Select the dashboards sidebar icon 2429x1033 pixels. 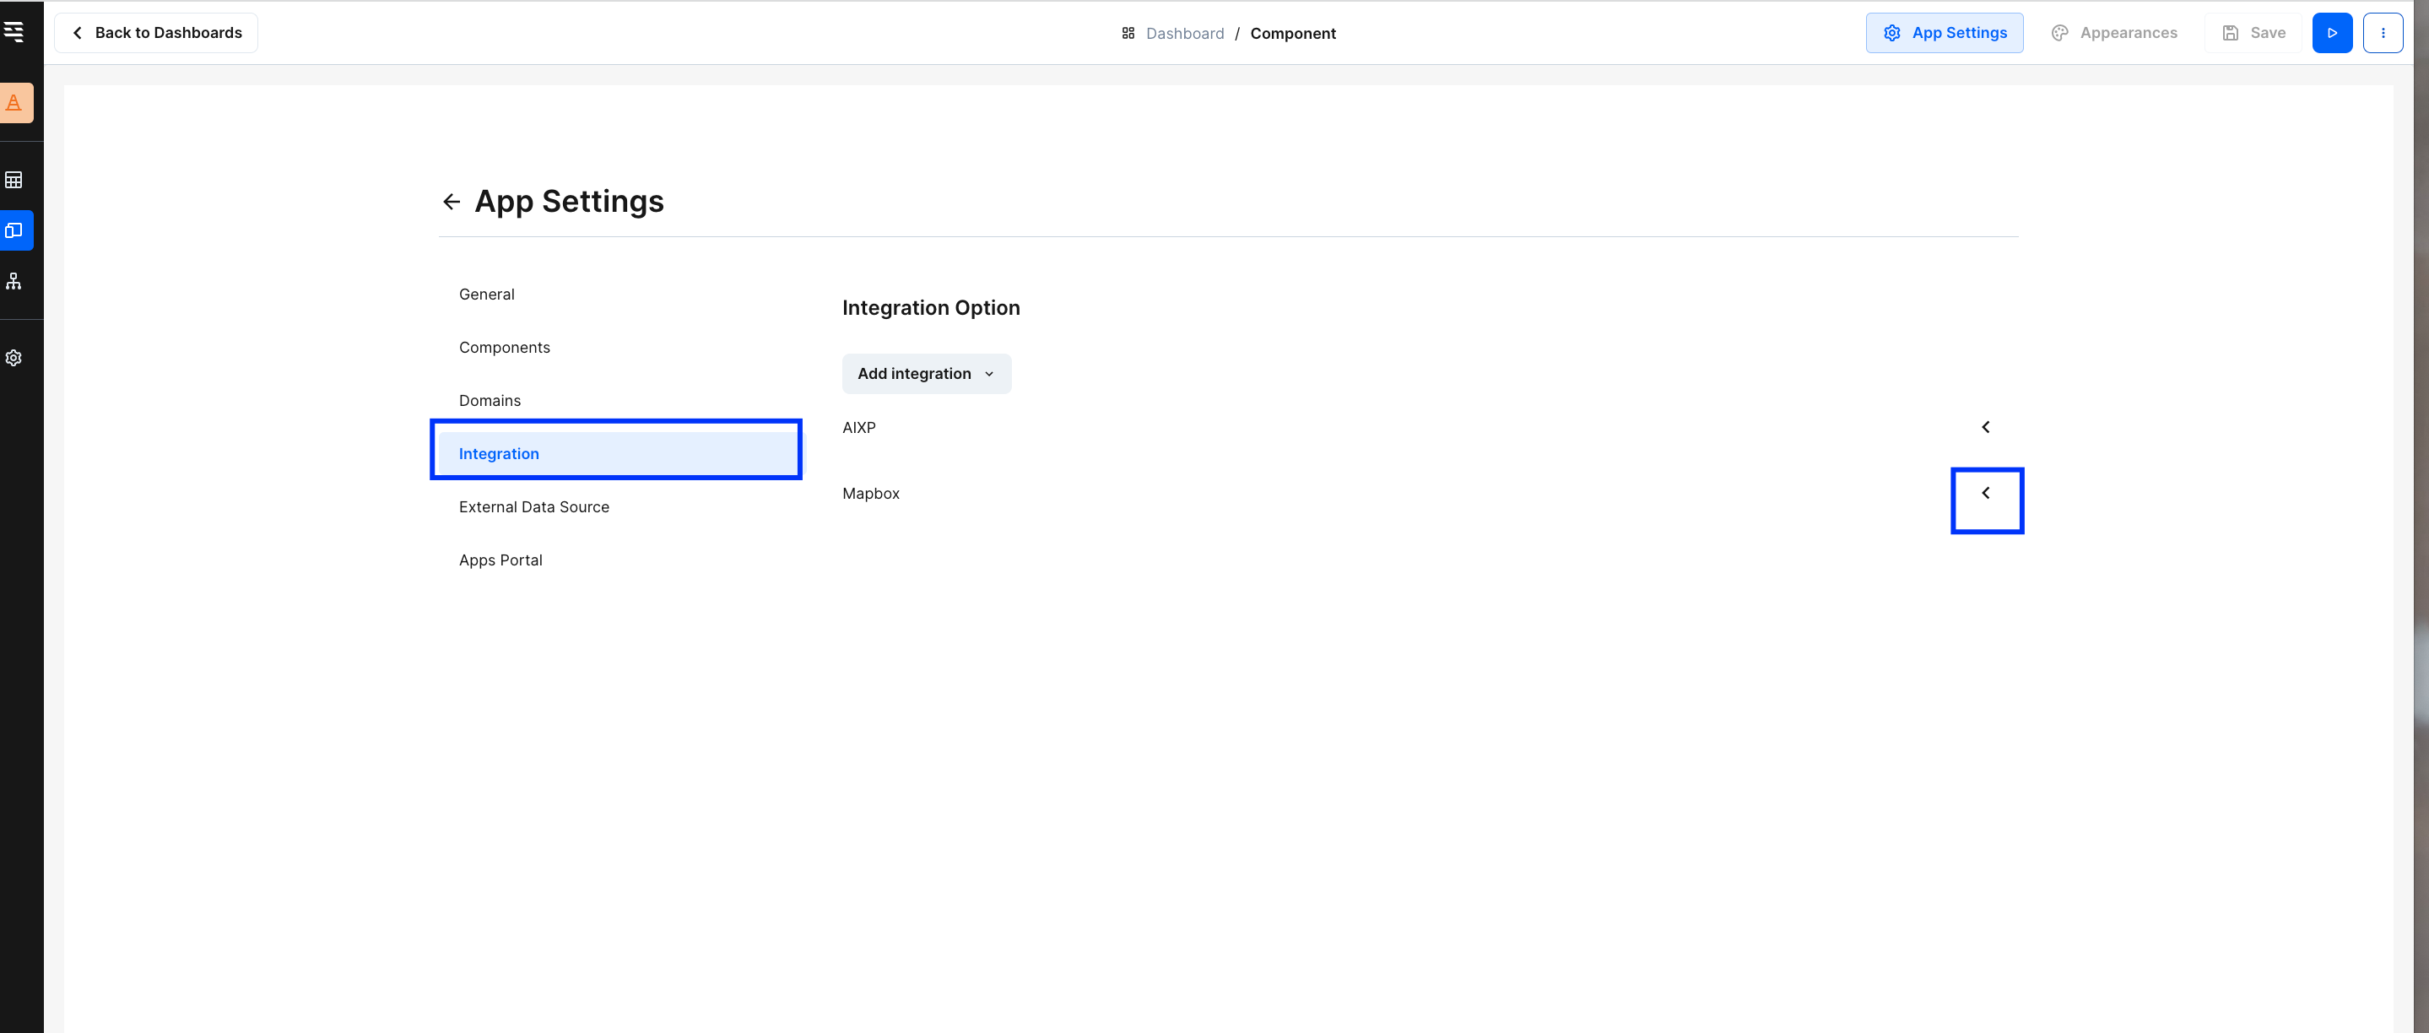[15, 230]
